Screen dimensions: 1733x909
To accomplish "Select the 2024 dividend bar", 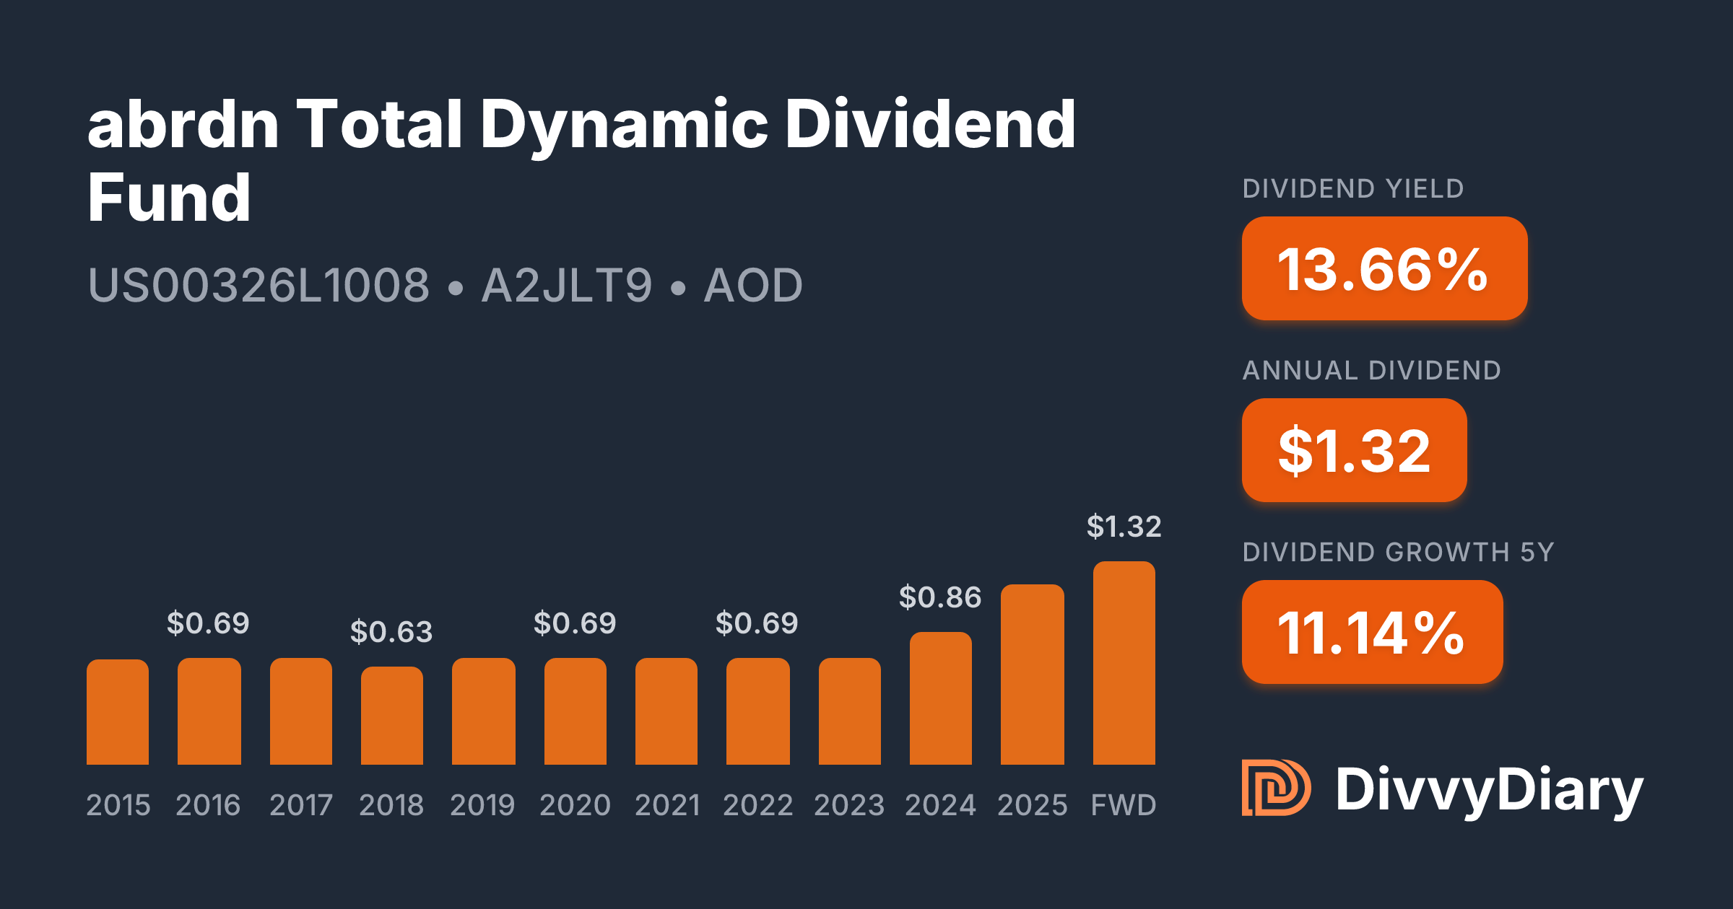I will (x=940, y=698).
